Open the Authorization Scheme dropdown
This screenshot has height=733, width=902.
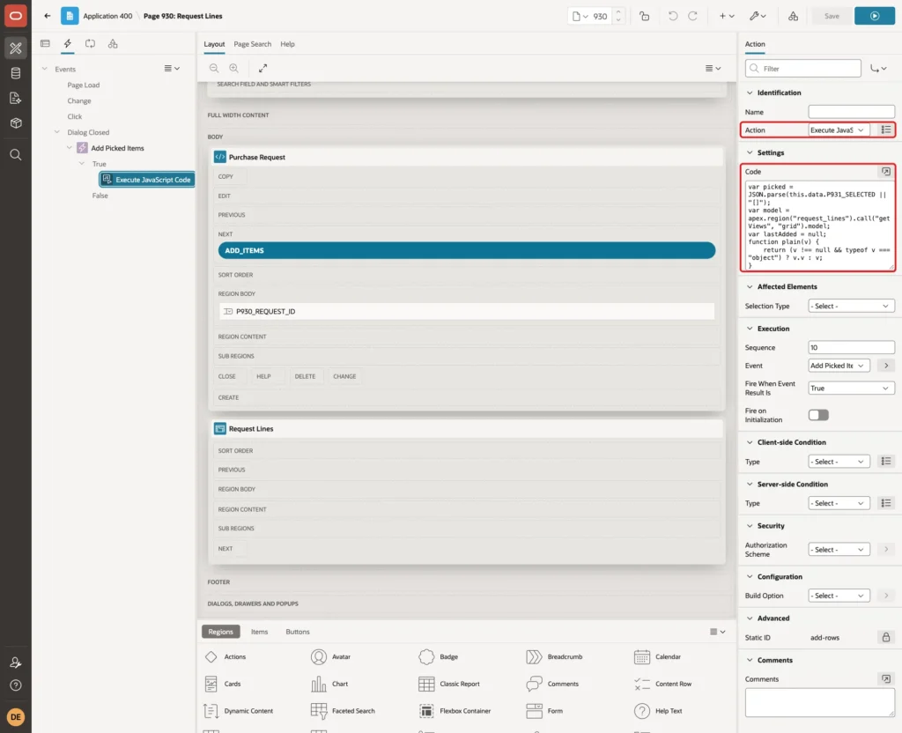click(839, 550)
